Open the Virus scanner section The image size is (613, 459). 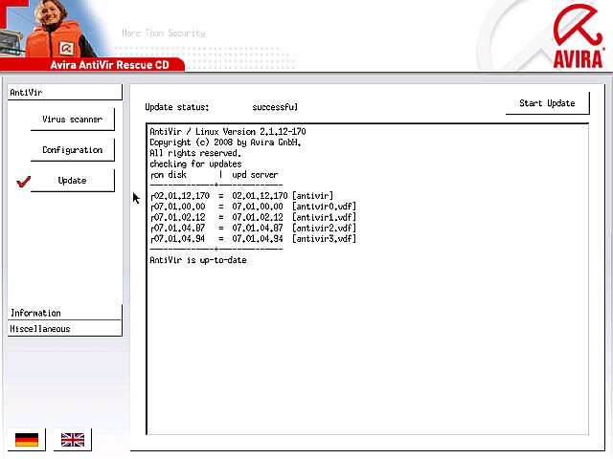[x=73, y=120]
